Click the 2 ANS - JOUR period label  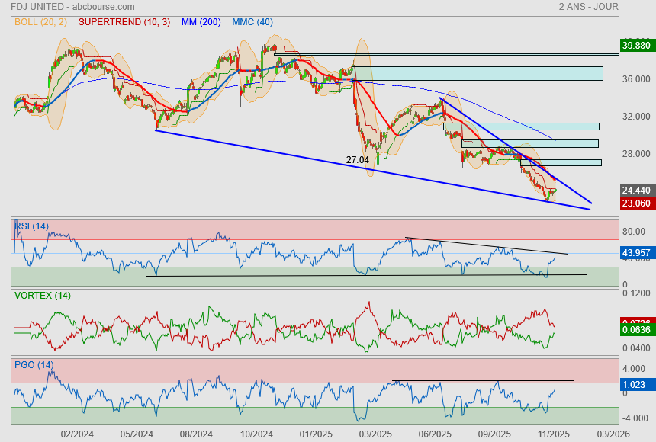tap(588, 7)
